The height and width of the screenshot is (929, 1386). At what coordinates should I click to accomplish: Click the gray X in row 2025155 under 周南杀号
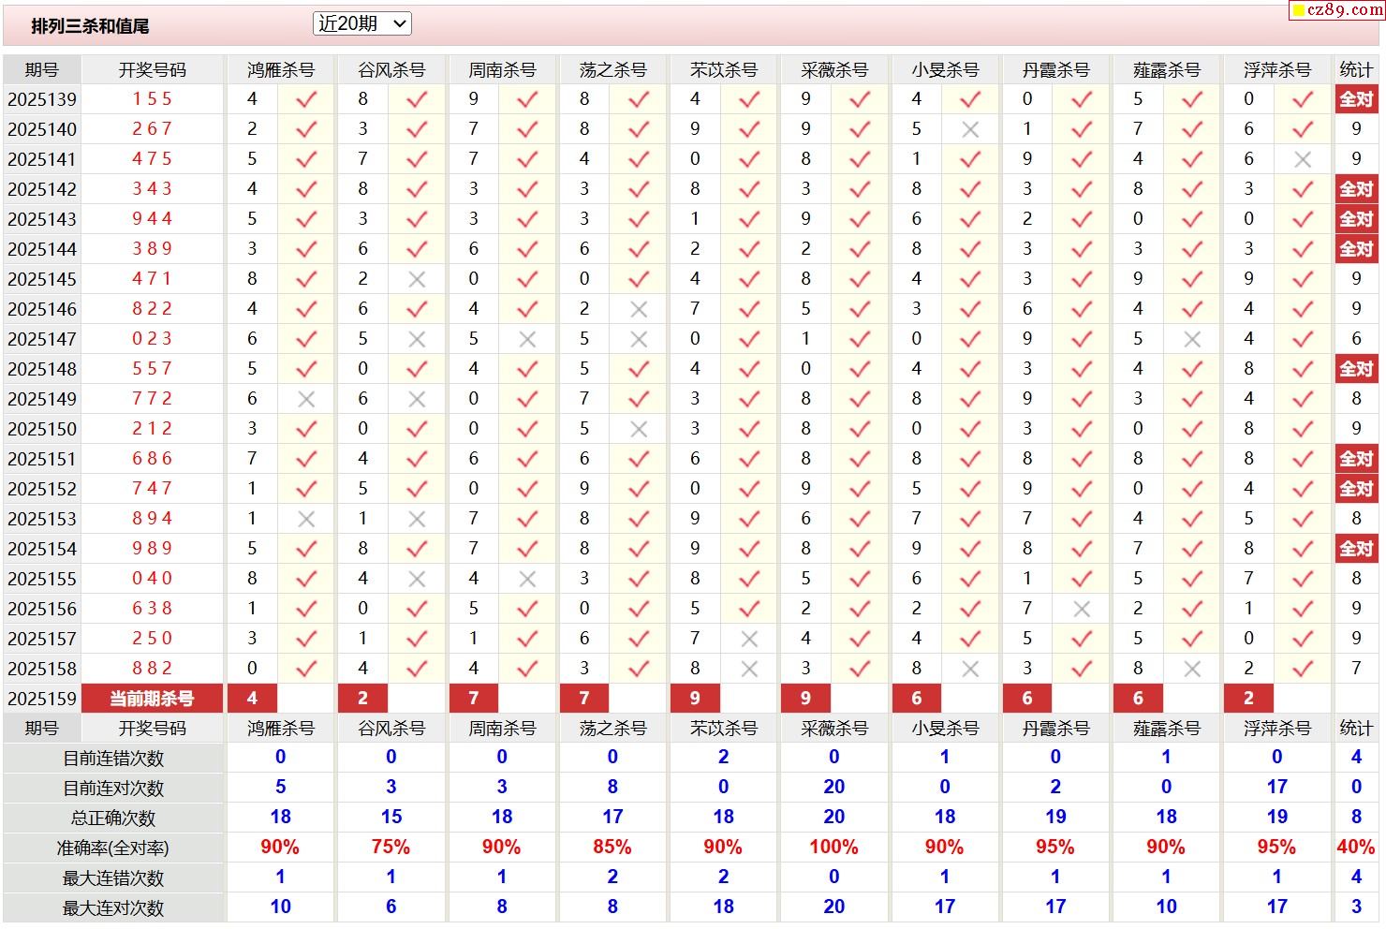pyautogui.click(x=527, y=579)
